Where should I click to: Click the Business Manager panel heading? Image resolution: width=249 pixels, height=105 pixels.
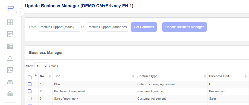click(46, 52)
